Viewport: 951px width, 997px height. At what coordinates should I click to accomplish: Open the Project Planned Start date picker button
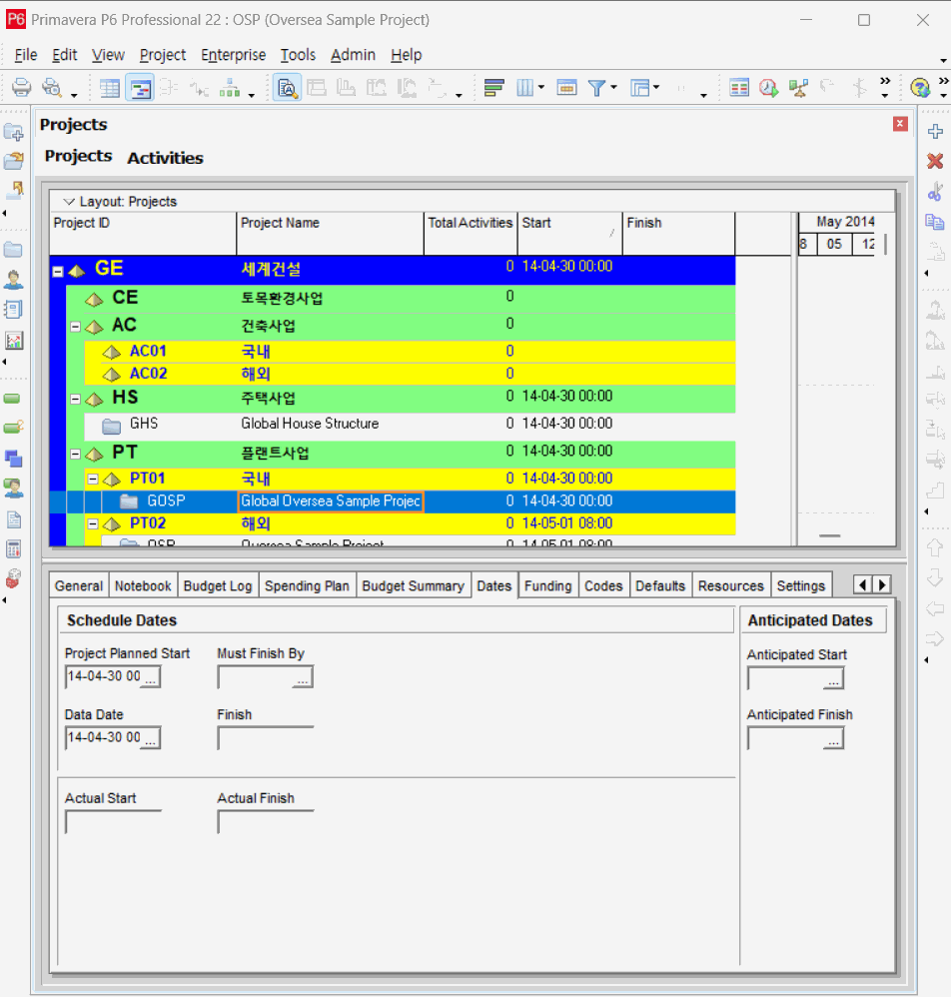(x=151, y=677)
